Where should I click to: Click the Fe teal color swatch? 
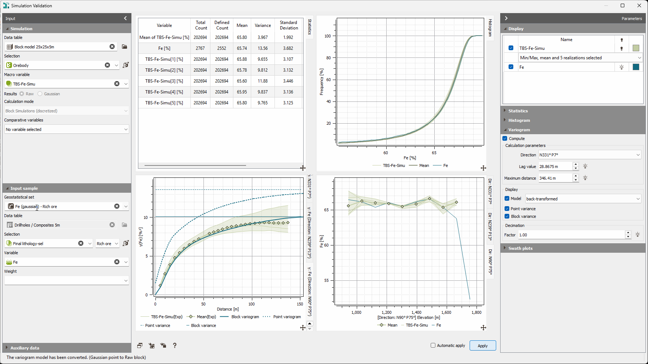coord(636,67)
